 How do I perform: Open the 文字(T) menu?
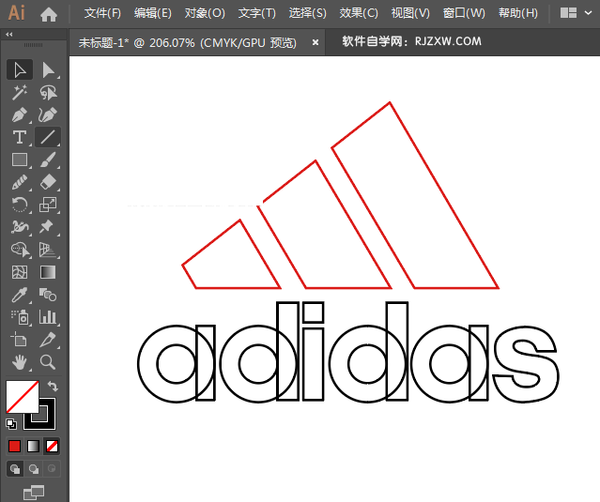(257, 14)
